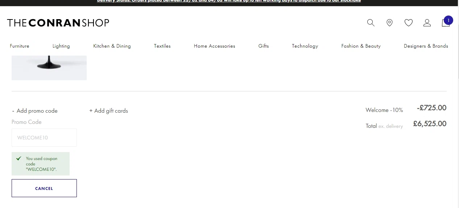Click the Welcome -10% label
This screenshot has height=208, width=459.
pyautogui.click(x=384, y=110)
